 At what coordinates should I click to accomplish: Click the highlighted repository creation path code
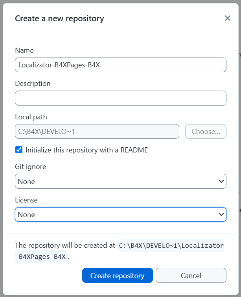coord(171,246)
